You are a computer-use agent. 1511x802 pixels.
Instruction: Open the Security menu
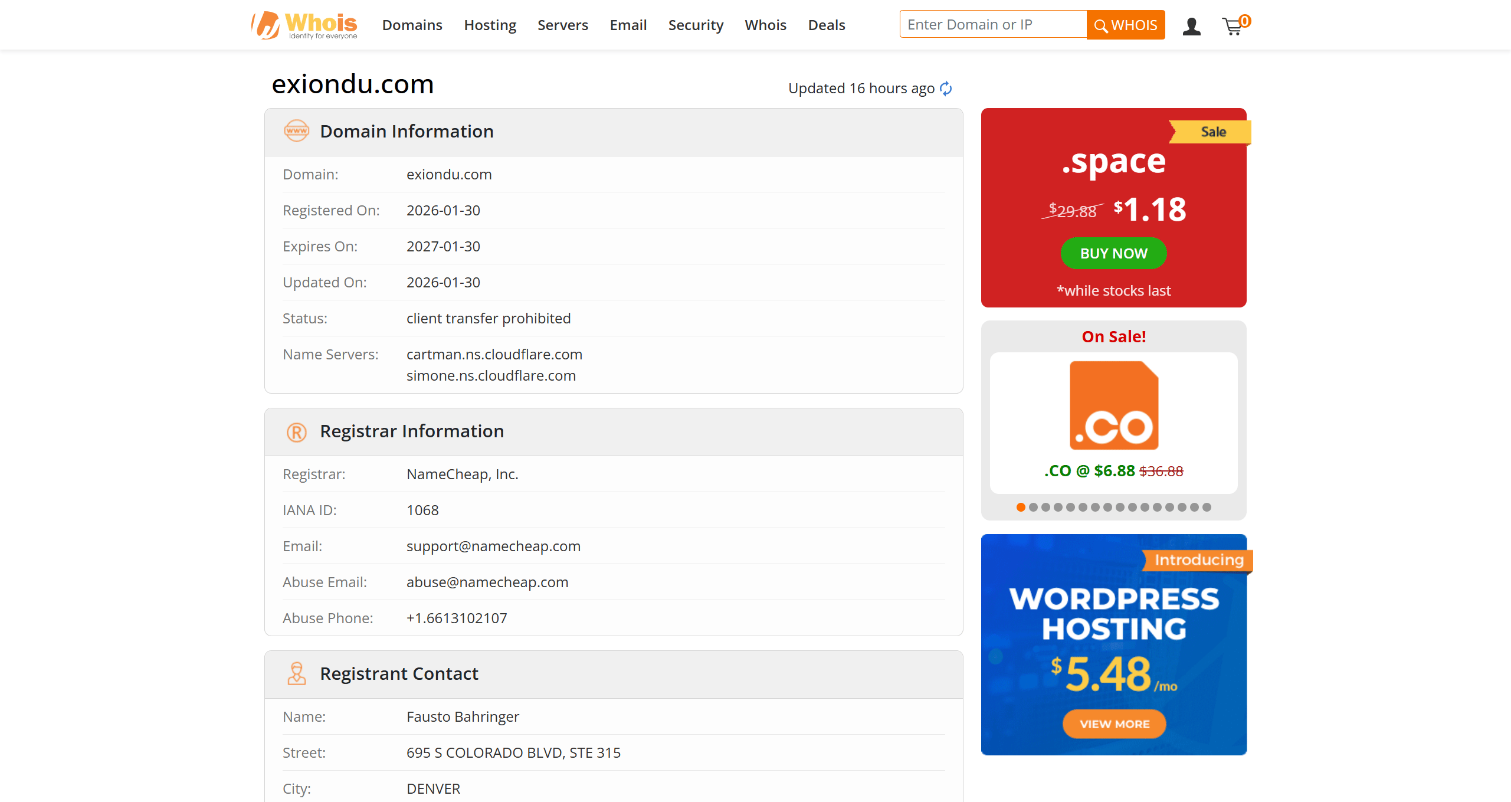click(x=696, y=25)
